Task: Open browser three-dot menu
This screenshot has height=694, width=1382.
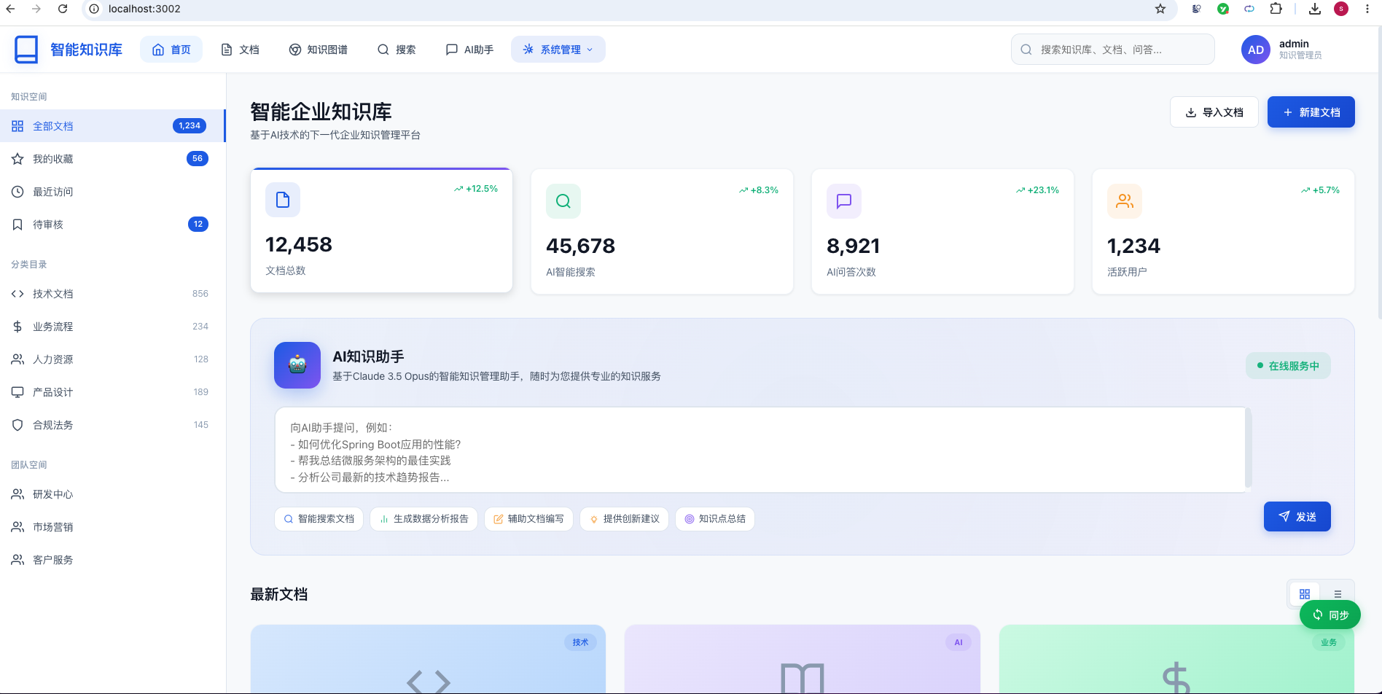Action: tap(1367, 9)
